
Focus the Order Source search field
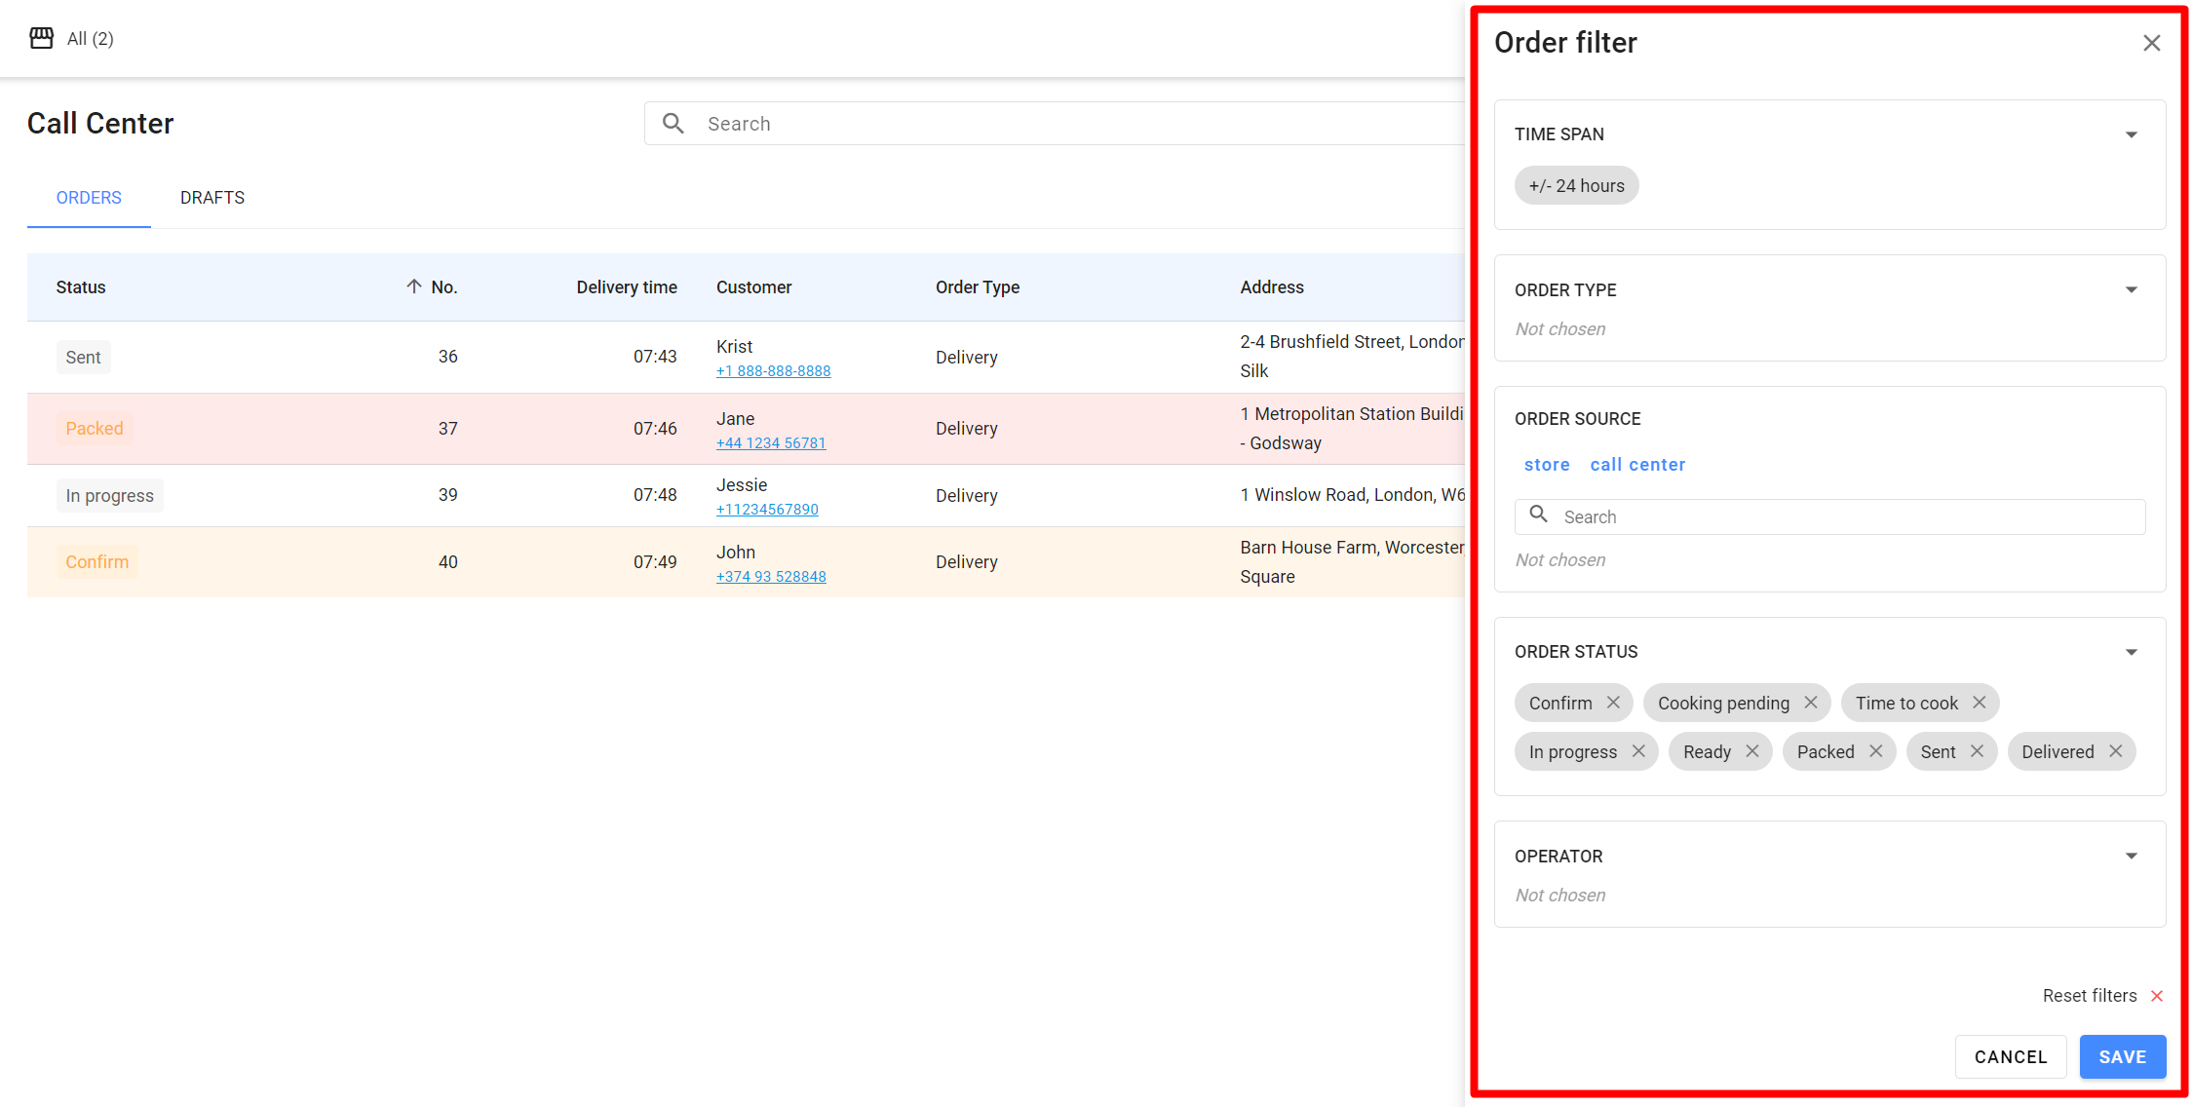(1829, 517)
